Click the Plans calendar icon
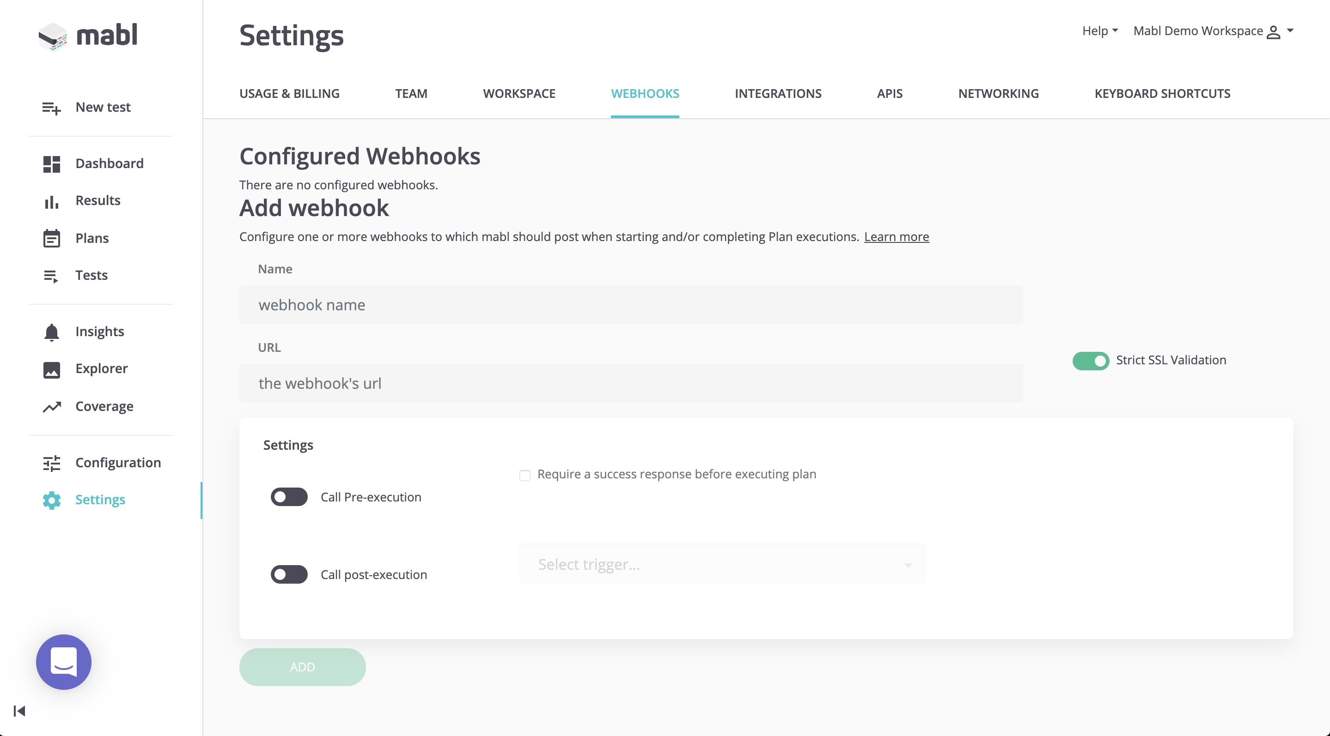1330x736 pixels. [x=51, y=238]
